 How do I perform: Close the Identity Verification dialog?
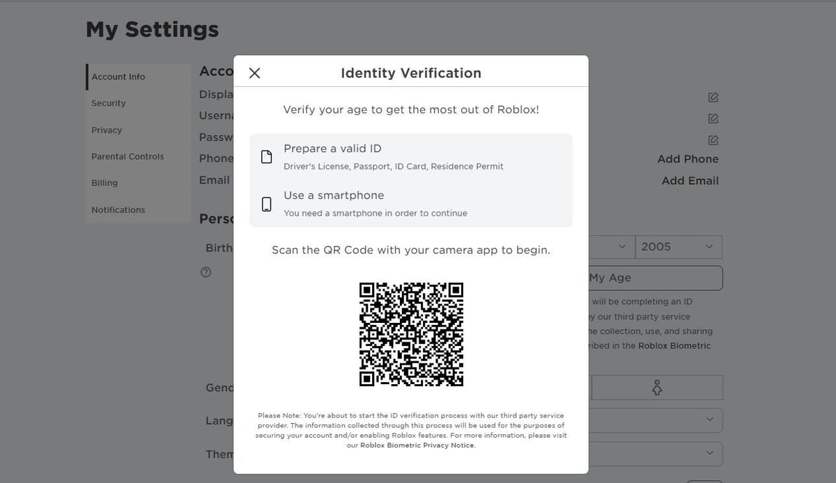tap(254, 72)
